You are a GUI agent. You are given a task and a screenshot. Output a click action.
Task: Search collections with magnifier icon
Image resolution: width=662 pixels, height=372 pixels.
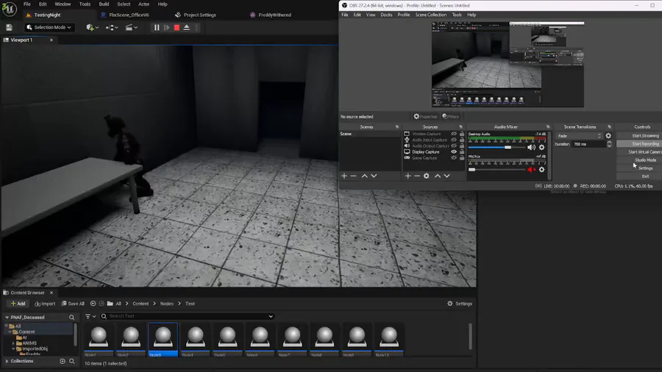(72, 362)
